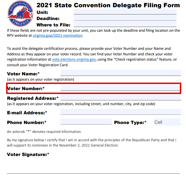
Task: Click into the Voter Name text box
Action: click(x=120, y=73)
